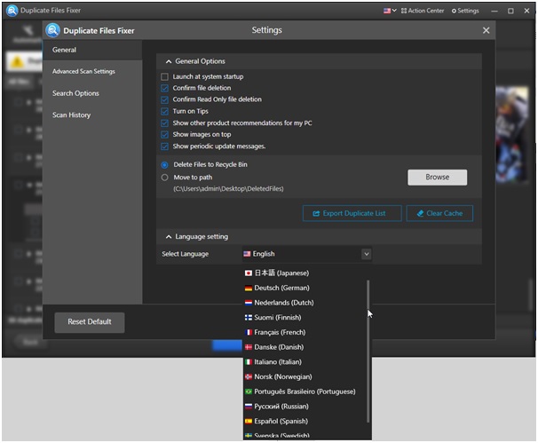Enable Launch at system startup

tap(165, 77)
